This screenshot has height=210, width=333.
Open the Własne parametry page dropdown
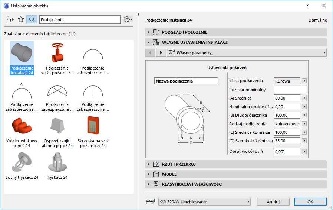point(247,52)
